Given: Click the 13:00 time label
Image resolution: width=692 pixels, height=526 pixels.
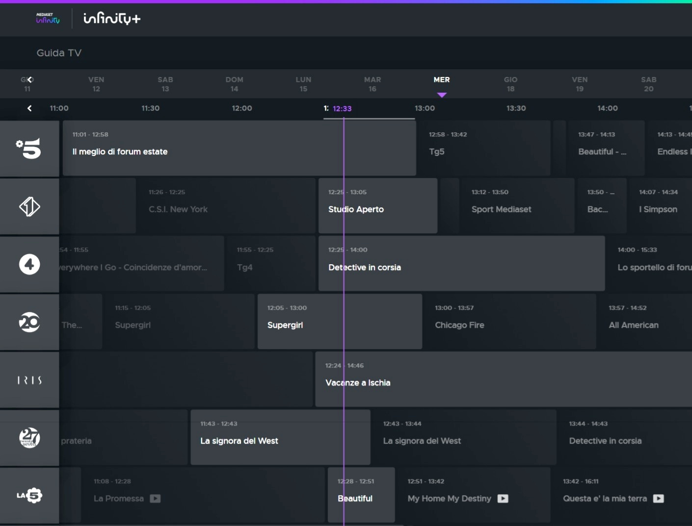Looking at the screenshot, I should [425, 108].
